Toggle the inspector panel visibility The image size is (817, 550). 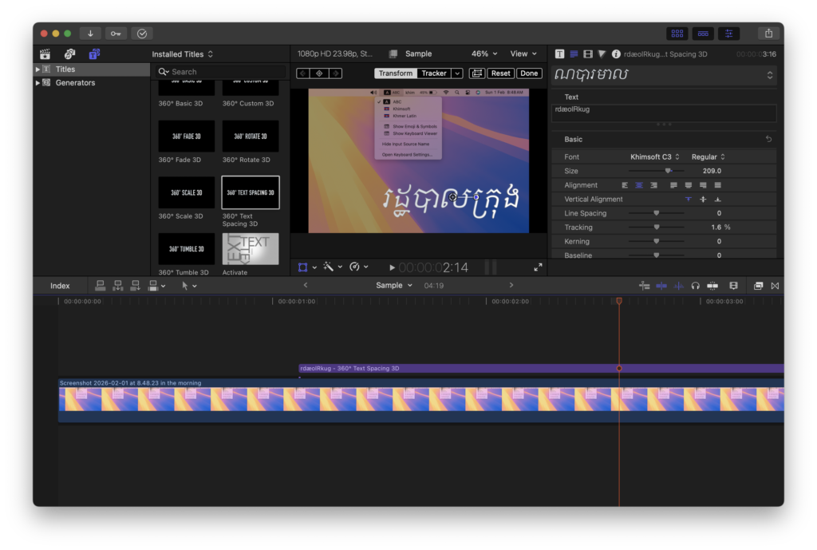click(x=728, y=34)
